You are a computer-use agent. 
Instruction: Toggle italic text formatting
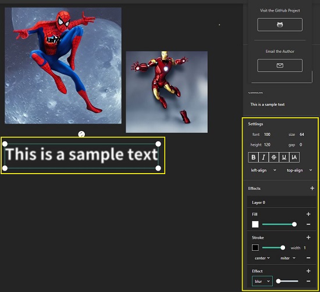[x=264, y=157]
